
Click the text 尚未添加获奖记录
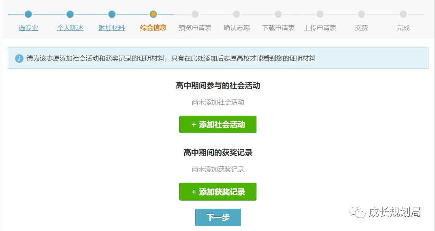coord(218,169)
